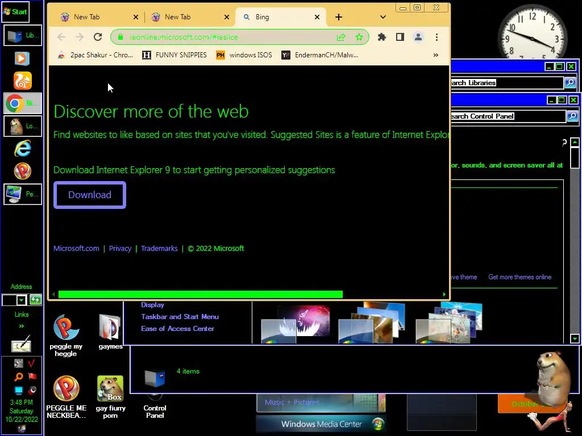
Task: View site info via the lock icon
Action: (120, 37)
